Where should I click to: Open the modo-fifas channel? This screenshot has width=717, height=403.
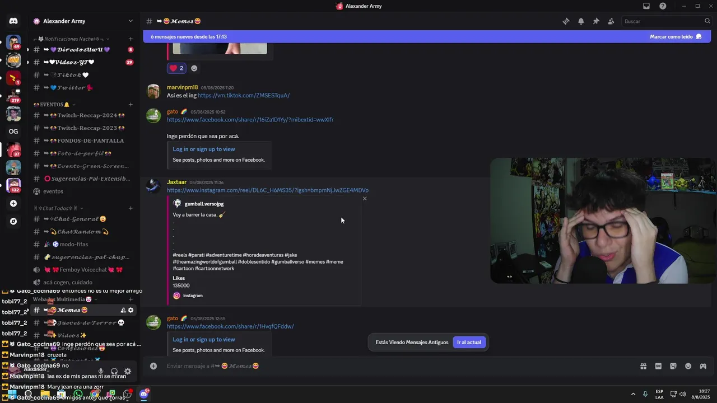[83, 245]
